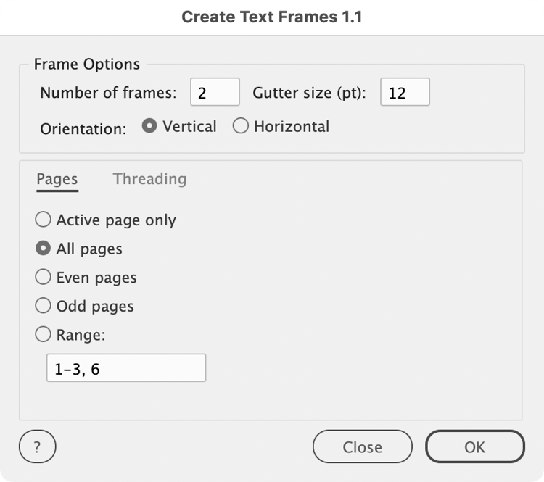Screen dimensions: 544x482
Task: Click the Orientation label text
Action: click(x=83, y=129)
